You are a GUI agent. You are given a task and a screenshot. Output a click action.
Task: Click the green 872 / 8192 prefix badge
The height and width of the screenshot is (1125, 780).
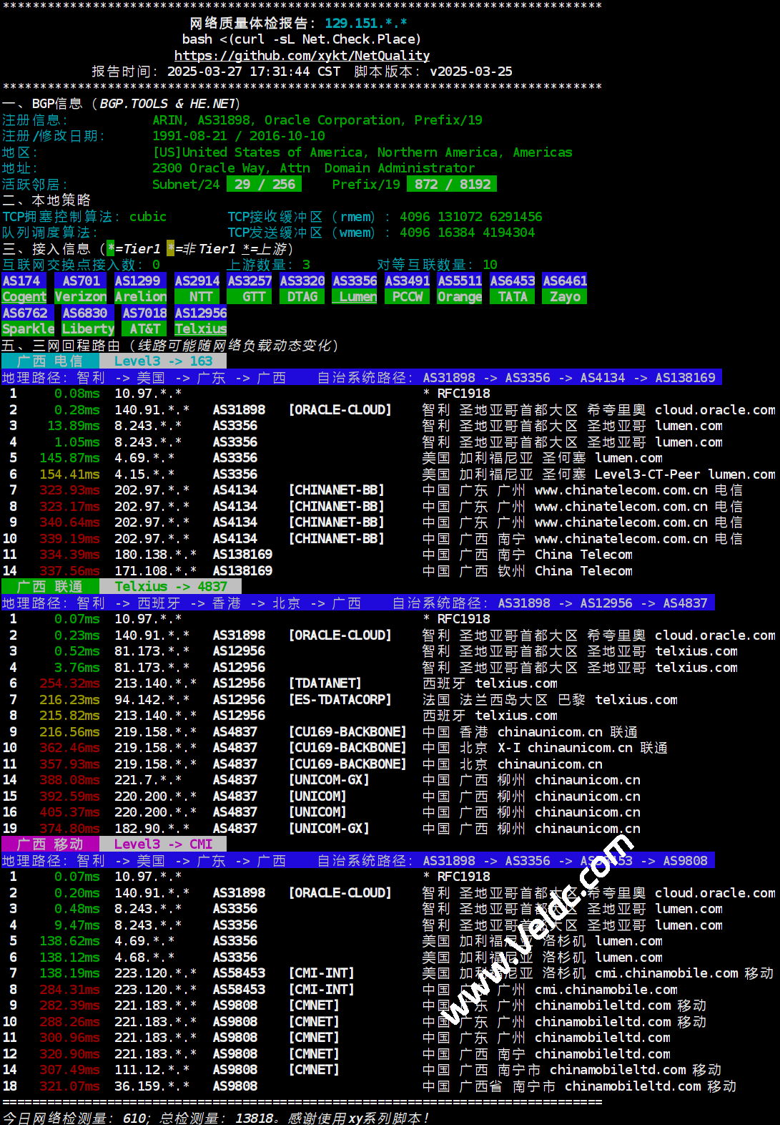coord(452,185)
